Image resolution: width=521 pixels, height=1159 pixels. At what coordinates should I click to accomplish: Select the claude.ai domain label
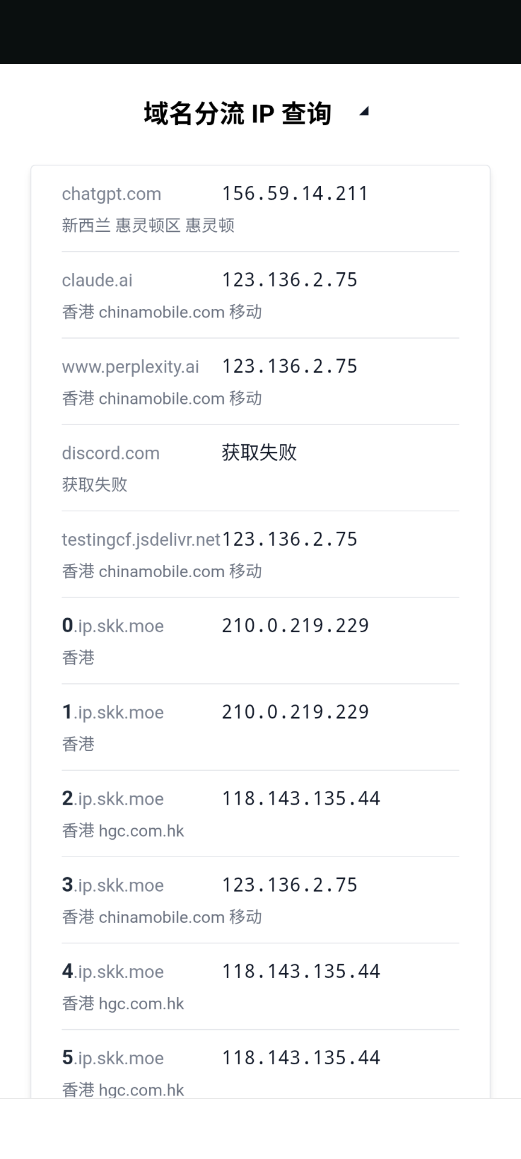click(97, 280)
